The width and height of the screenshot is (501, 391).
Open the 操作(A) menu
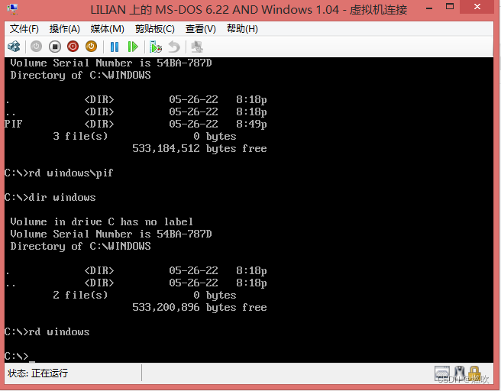coord(65,29)
